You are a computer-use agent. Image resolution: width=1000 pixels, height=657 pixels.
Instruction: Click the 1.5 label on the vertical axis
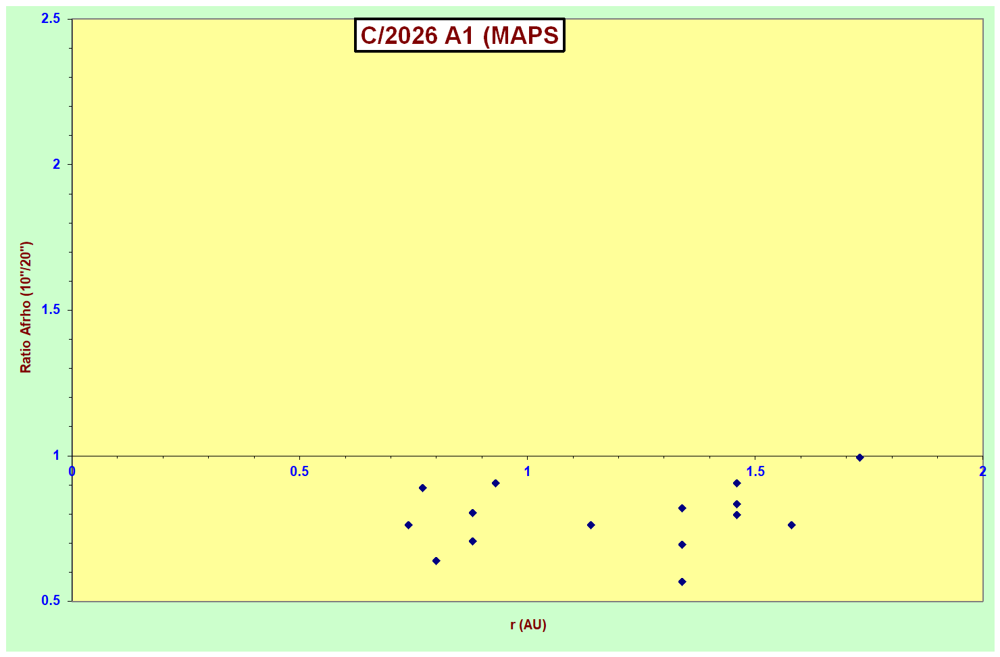51,310
